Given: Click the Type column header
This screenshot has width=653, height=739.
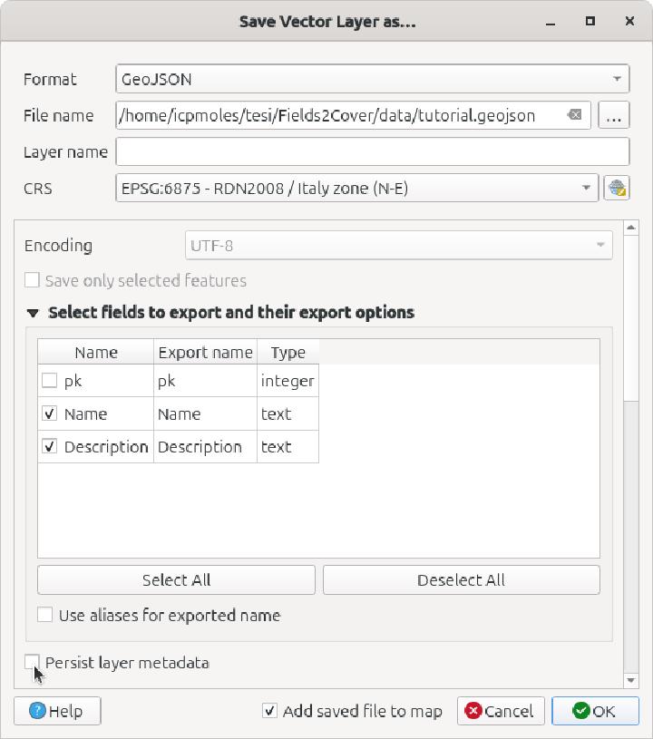Looking at the screenshot, I should coord(287,353).
